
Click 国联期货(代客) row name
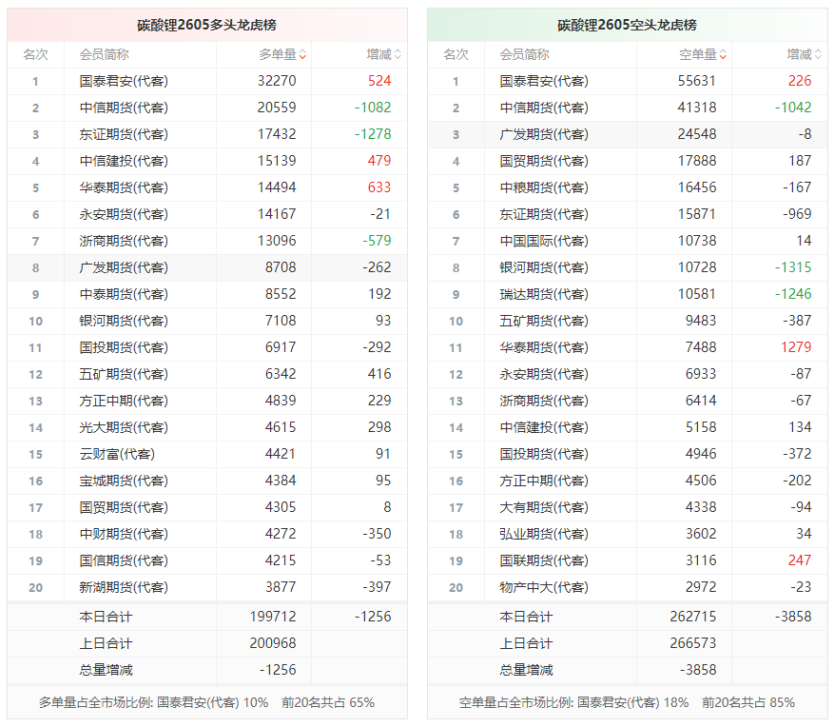click(x=544, y=560)
